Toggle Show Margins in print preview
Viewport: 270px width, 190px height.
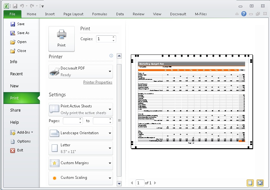coord(251,183)
